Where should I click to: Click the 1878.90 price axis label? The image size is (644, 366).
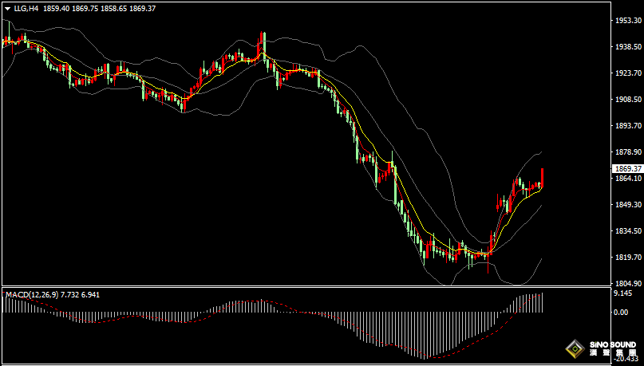point(628,152)
